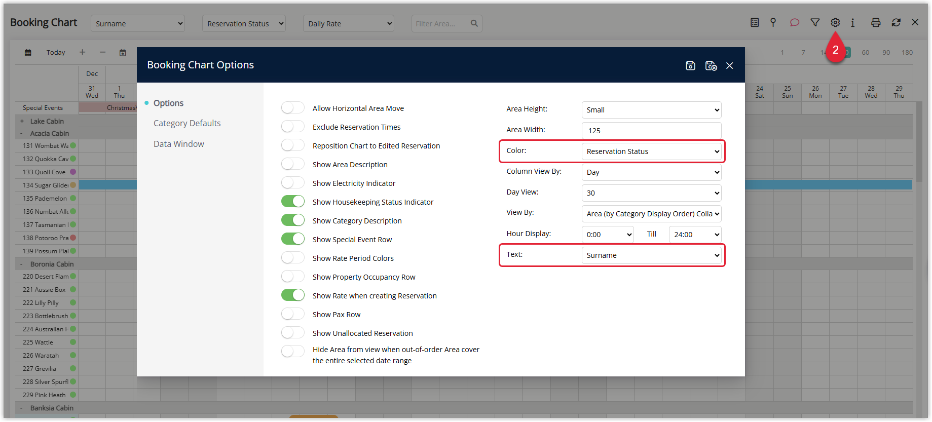Toggle Reposition Chart to Edited Reservation
The image size is (932, 422).
click(293, 145)
